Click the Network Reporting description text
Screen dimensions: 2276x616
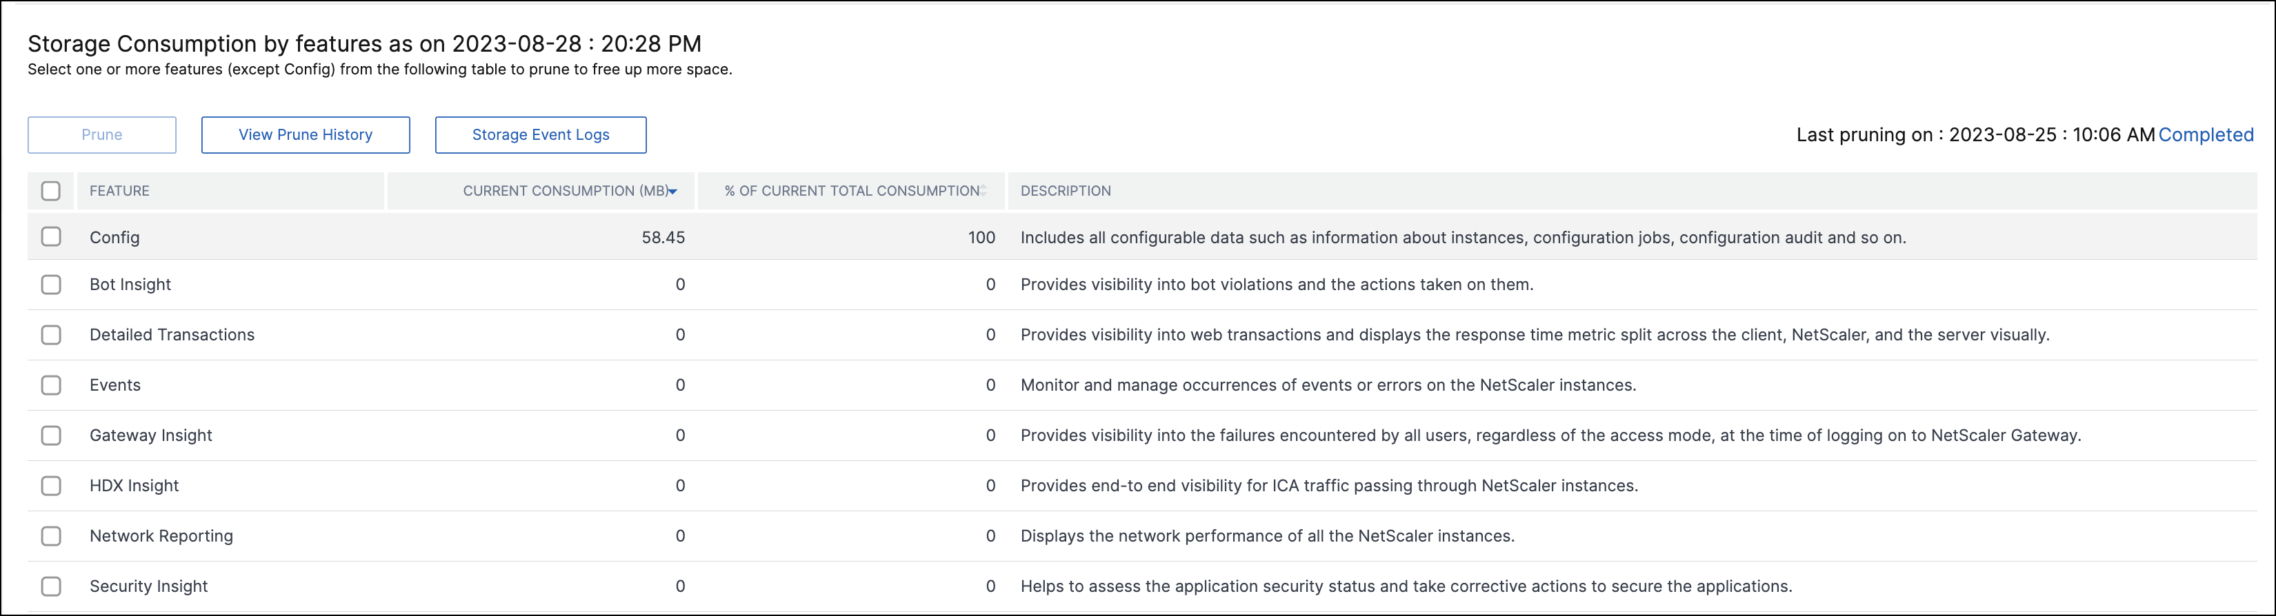pyautogui.click(x=1267, y=535)
